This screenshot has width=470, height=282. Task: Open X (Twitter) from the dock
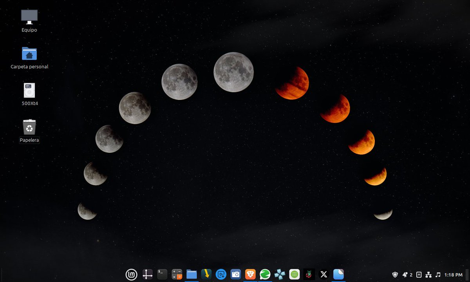click(324, 274)
